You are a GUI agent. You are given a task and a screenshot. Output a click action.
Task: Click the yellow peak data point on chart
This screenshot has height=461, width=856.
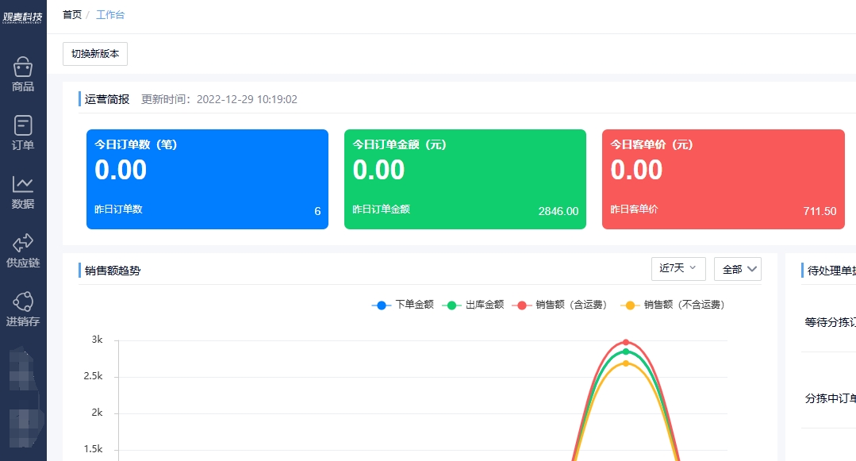[626, 363]
